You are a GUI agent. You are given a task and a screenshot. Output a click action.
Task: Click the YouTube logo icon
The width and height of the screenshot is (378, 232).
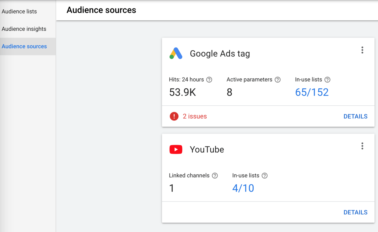click(176, 149)
